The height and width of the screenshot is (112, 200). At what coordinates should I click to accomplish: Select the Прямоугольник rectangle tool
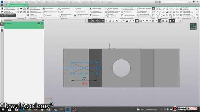50,12
